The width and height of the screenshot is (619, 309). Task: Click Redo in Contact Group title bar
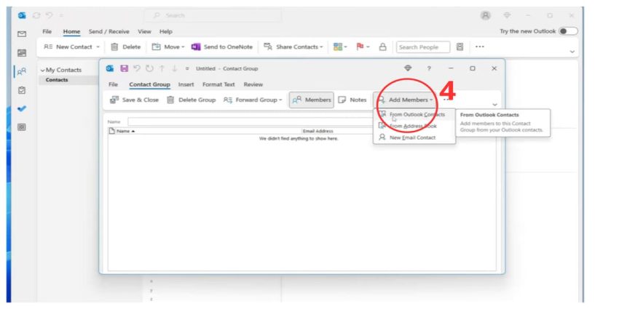(x=149, y=68)
